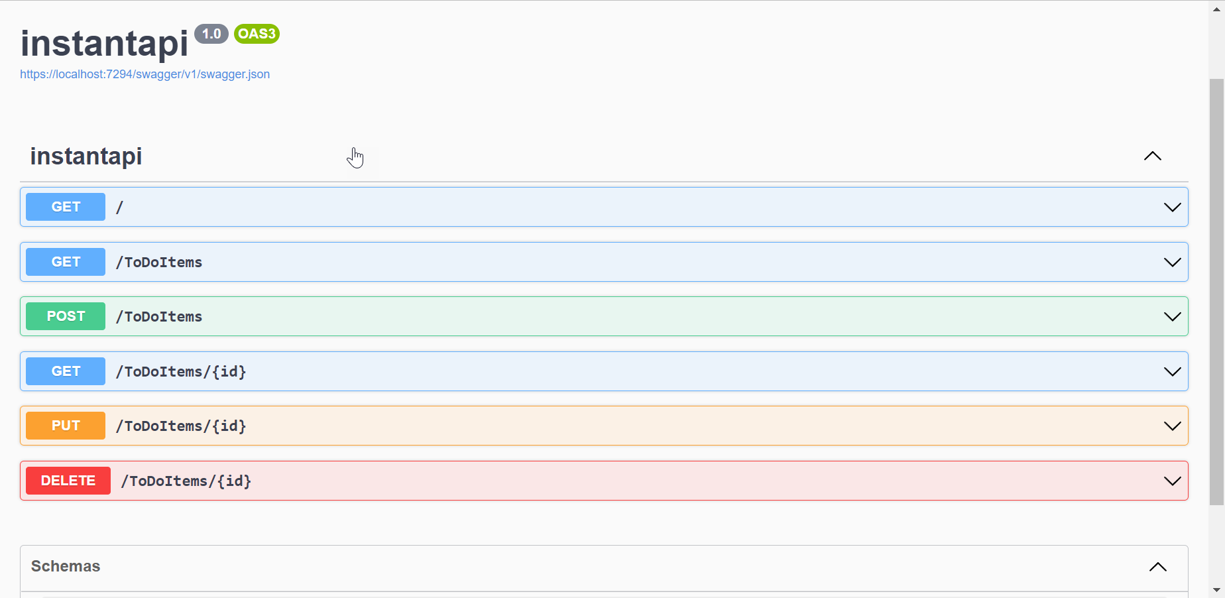Click the GET badge for root path
The height and width of the screenshot is (598, 1225).
coord(66,207)
